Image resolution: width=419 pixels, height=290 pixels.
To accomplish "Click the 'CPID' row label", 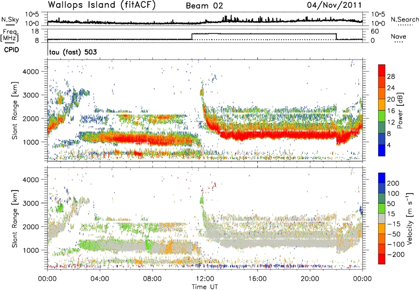I will 12,50.
